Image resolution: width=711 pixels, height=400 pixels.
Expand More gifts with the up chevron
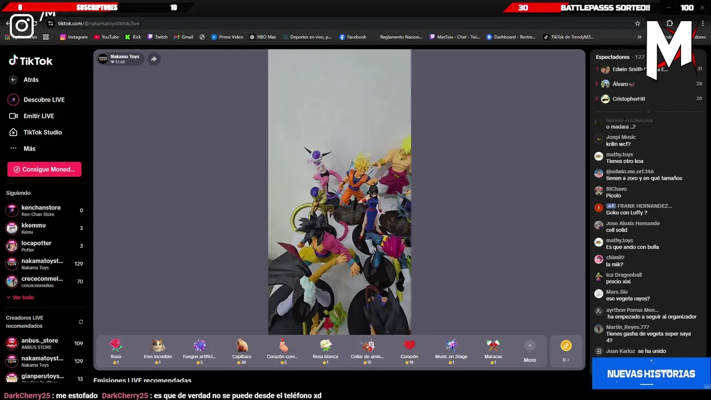[x=530, y=346]
